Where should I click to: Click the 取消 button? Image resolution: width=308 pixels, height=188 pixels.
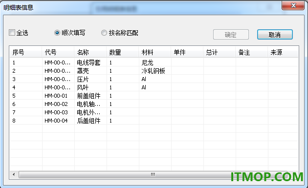coord(275,35)
